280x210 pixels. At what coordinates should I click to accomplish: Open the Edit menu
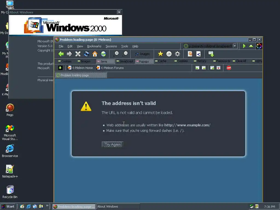coord(70,46)
